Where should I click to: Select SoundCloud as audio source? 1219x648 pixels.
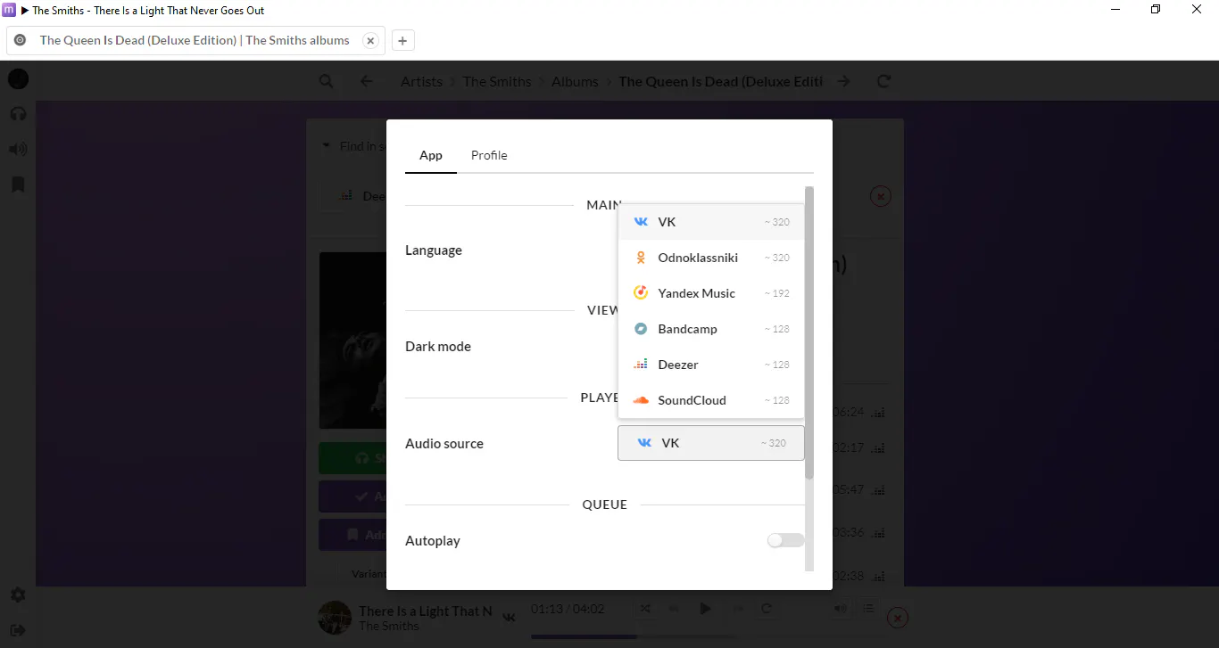click(x=711, y=400)
